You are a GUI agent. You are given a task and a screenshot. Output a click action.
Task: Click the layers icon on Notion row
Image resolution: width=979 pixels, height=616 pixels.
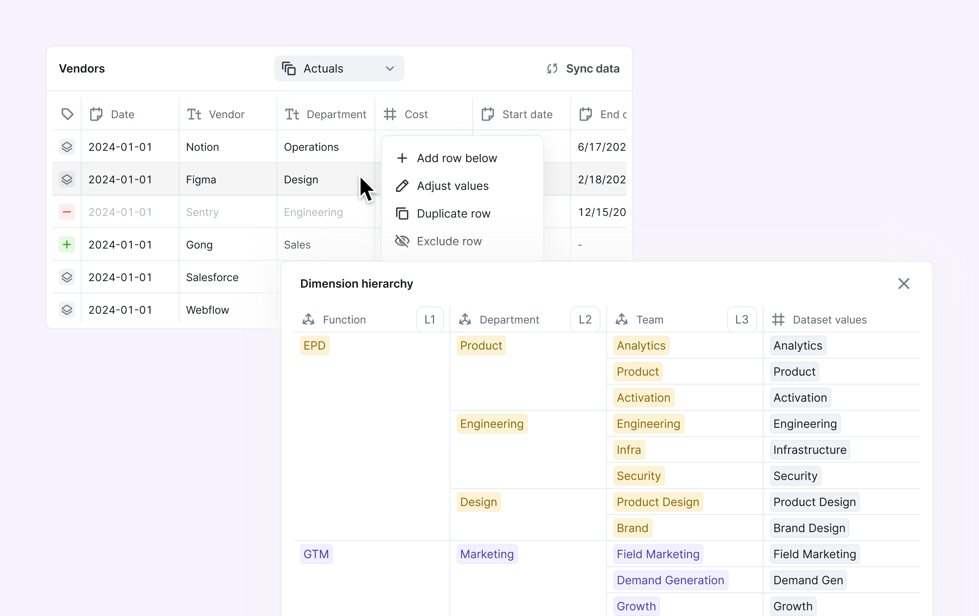click(67, 147)
